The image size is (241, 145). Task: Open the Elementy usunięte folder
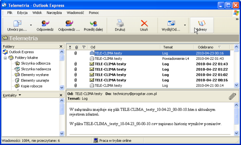pyautogui.click(x=35, y=80)
